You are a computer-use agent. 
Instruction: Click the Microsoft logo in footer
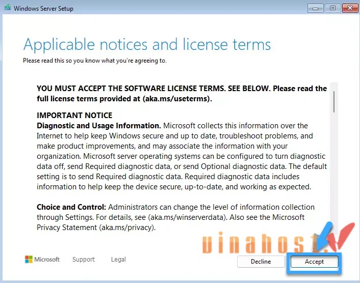42,260
